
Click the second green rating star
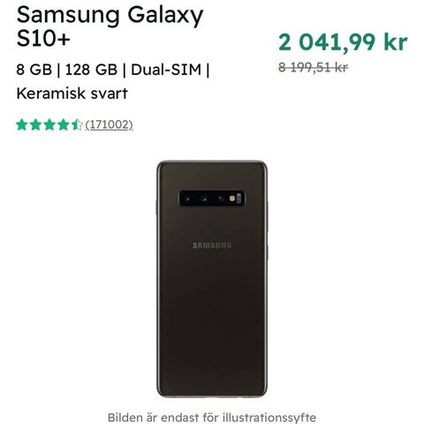(35, 125)
